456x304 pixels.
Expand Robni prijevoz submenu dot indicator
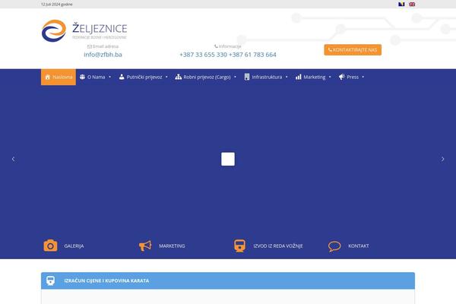point(235,77)
